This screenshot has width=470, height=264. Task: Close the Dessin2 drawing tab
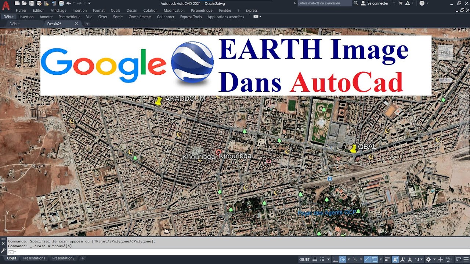point(76,23)
